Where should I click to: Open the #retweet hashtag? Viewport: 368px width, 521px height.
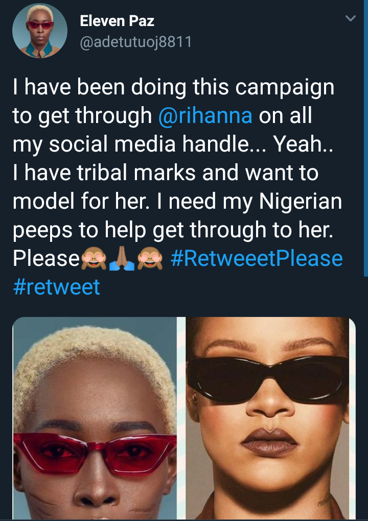(x=56, y=287)
